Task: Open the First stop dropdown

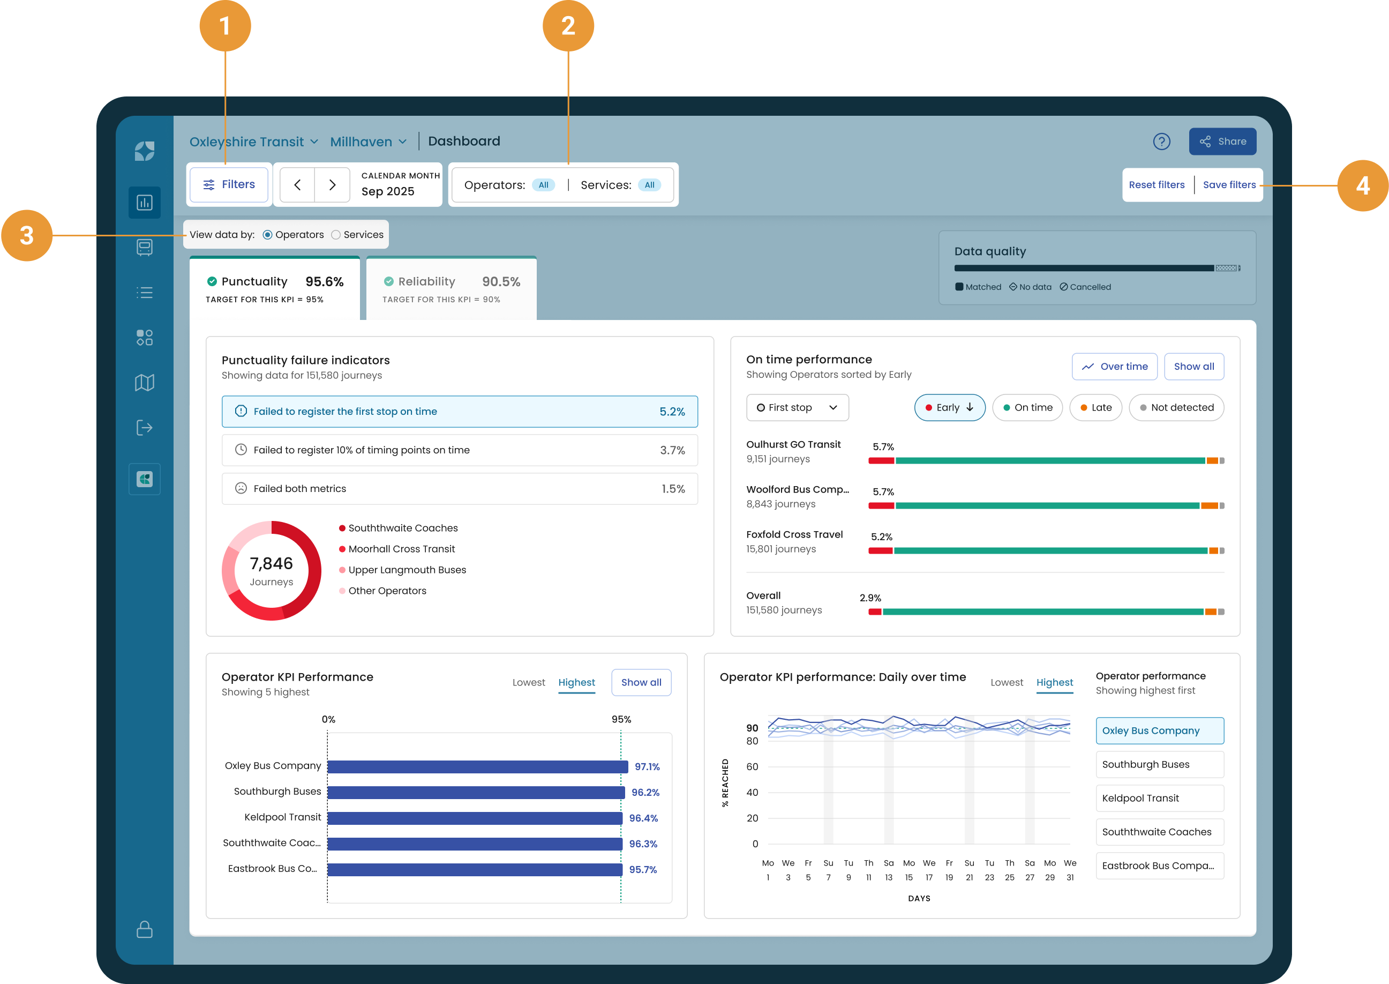Action: click(797, 408)
